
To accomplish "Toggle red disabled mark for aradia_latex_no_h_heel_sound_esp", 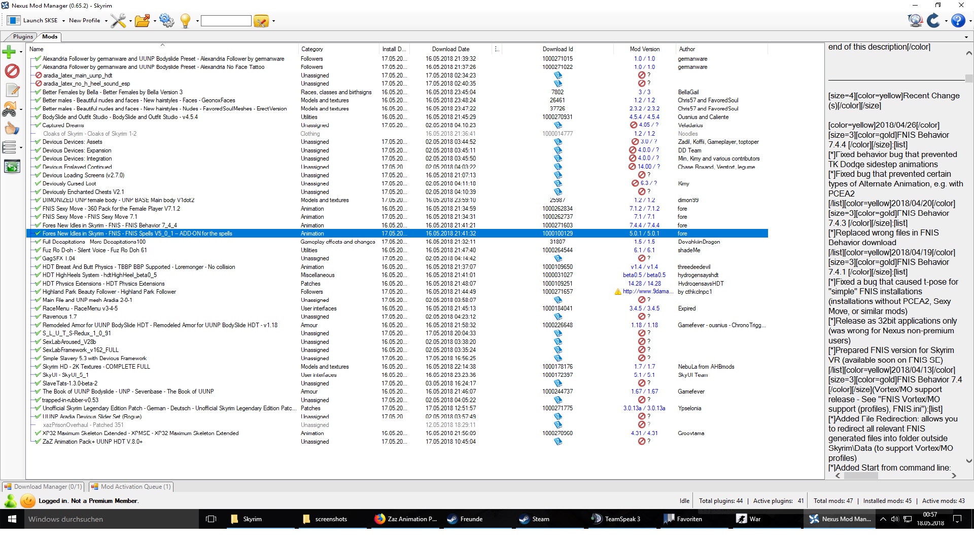I will pyautogui.click(x=38, y=84).
